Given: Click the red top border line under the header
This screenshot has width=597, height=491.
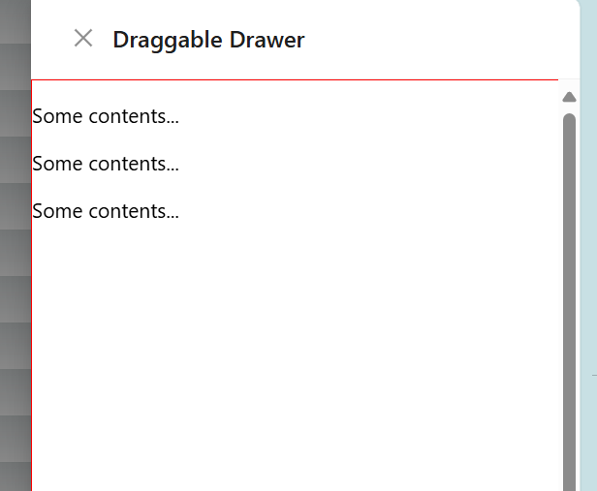Looking at the screenshot, I should pos(295,79).
